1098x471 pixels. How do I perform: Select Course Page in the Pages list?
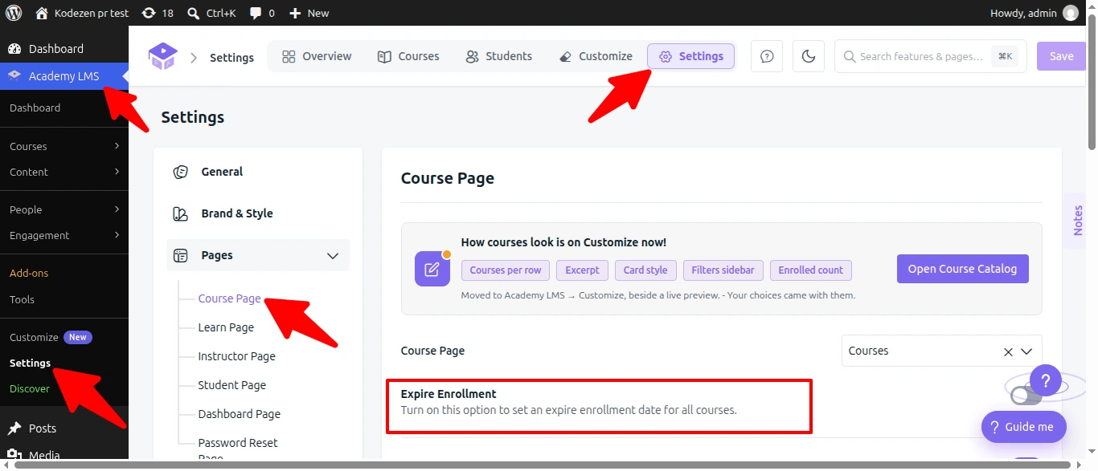[229, 298]
